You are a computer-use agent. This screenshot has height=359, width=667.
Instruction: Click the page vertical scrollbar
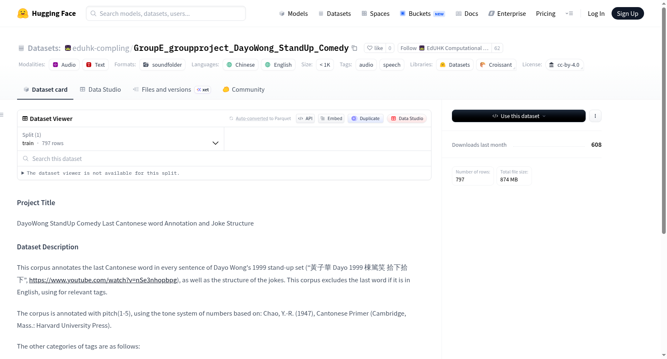664,121
